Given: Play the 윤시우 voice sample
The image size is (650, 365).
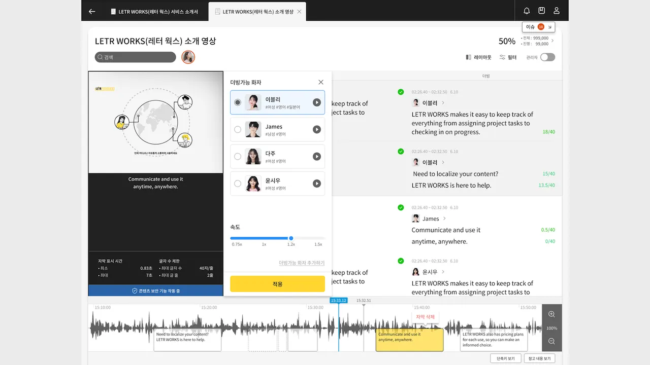Looking at the screenshot, I should [x=317, y=184].
